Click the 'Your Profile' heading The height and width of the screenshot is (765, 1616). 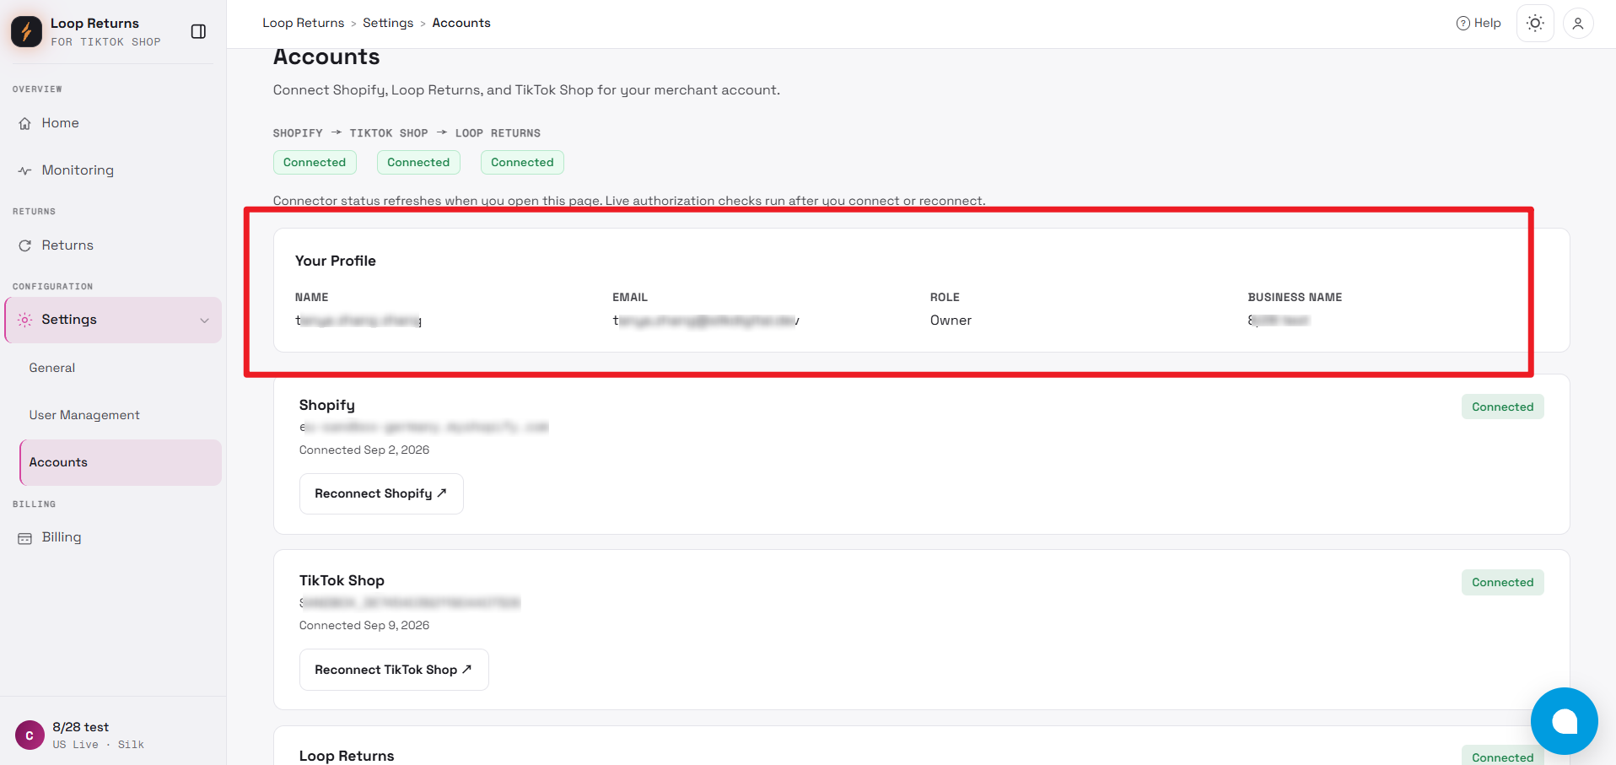click(x=336, y=261)
